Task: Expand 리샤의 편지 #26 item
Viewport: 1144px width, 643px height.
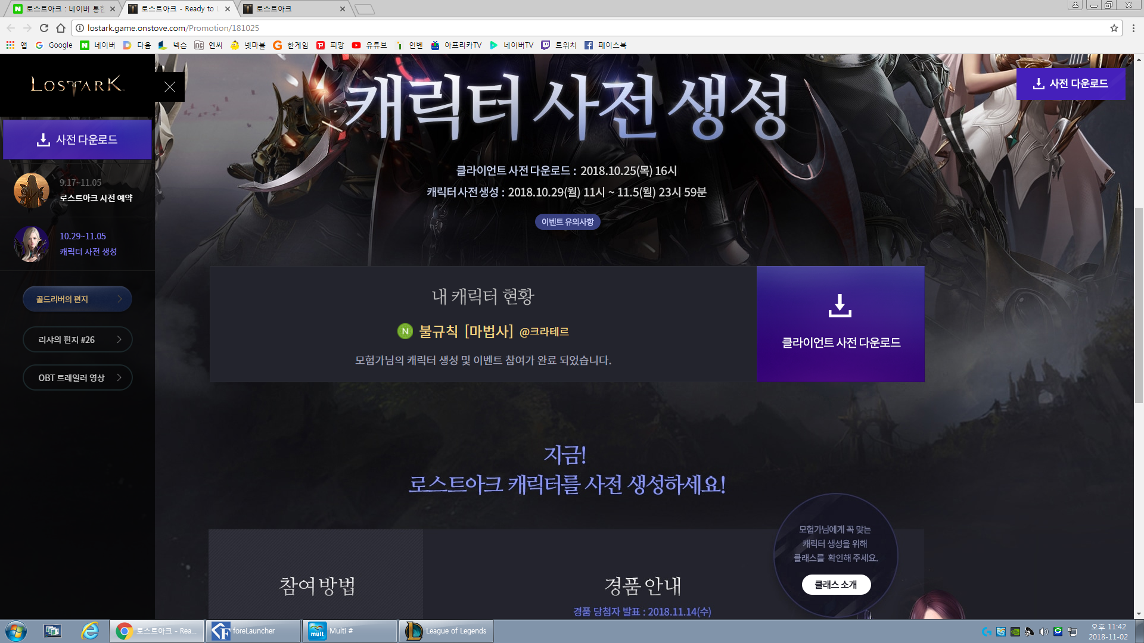Action: [x=77, y=339]
